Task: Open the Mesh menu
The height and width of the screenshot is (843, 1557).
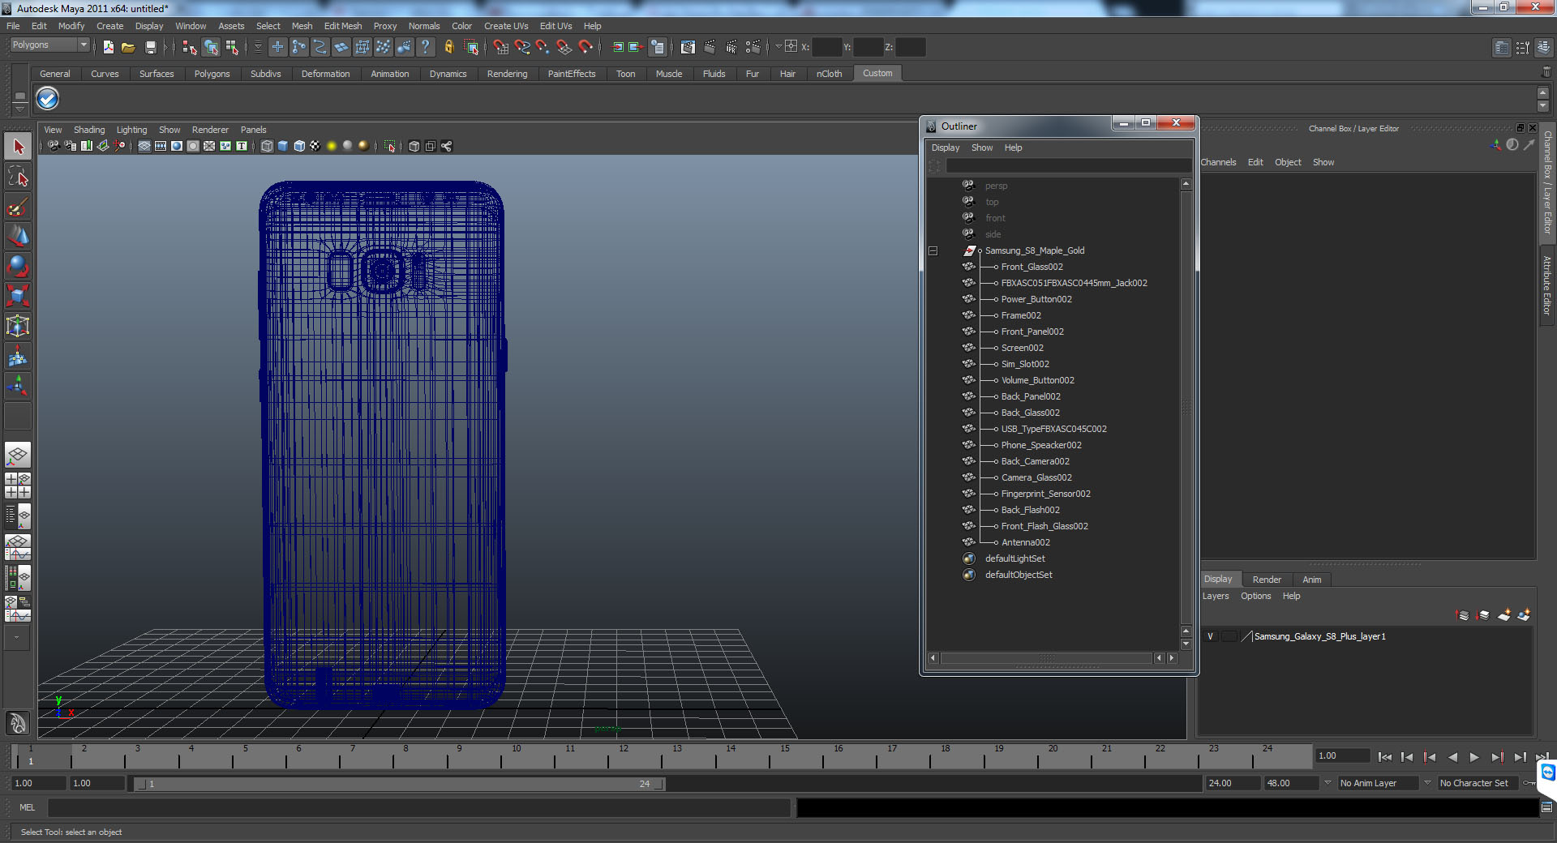Action: pyautogui.click(x=302, y=26)
